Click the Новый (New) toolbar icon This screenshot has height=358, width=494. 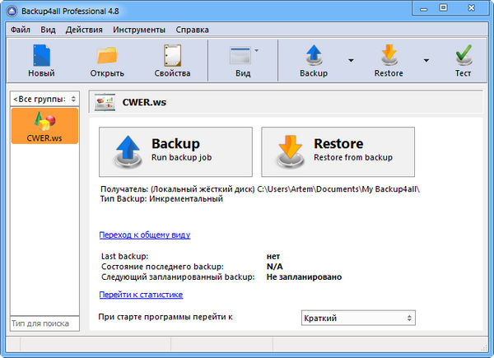(x=41, y=56)
